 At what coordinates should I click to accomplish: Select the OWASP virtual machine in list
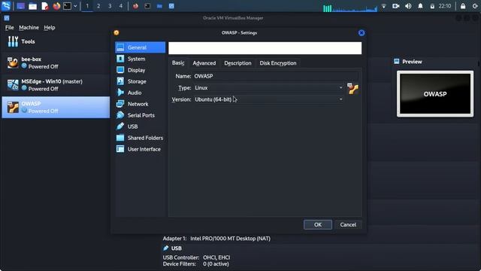pos(56,107)
